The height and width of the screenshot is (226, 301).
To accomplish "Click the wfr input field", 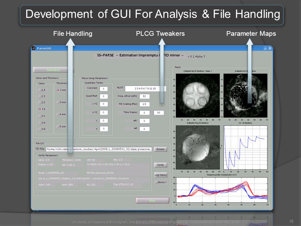I will click(x=144, y=121).
